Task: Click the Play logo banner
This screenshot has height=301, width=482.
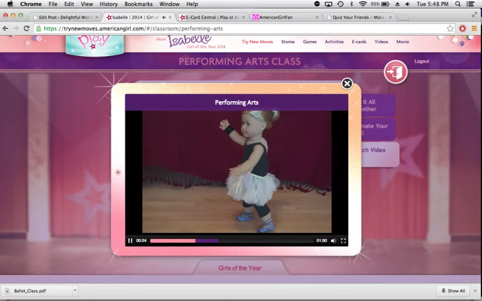Action: coord(95,45)
